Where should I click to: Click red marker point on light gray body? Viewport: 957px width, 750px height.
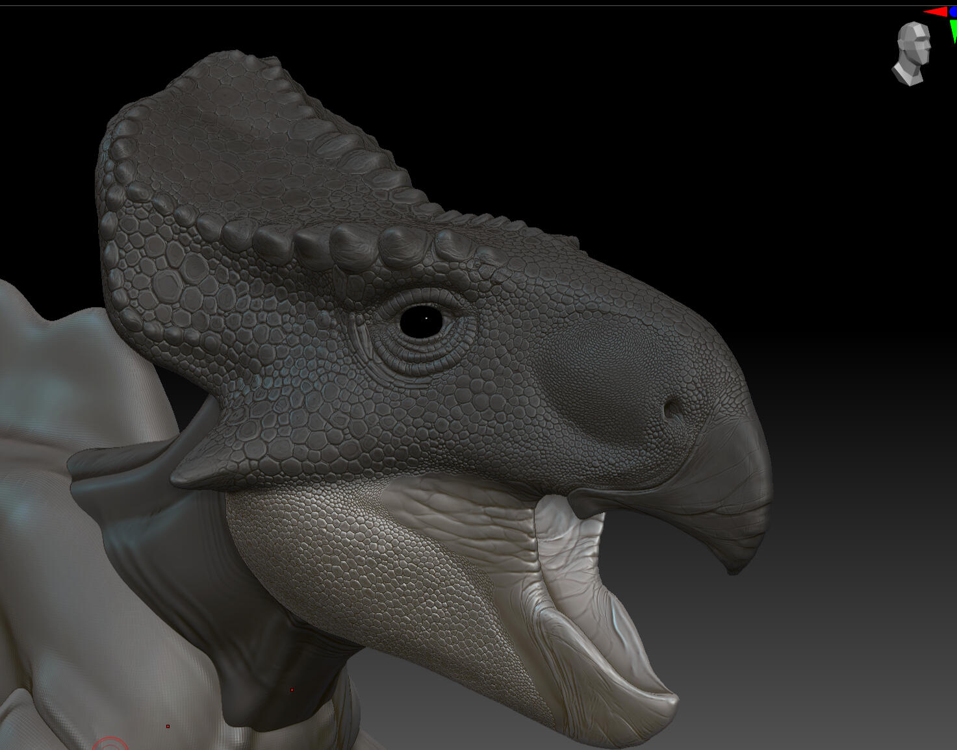(x=168, y=726)
